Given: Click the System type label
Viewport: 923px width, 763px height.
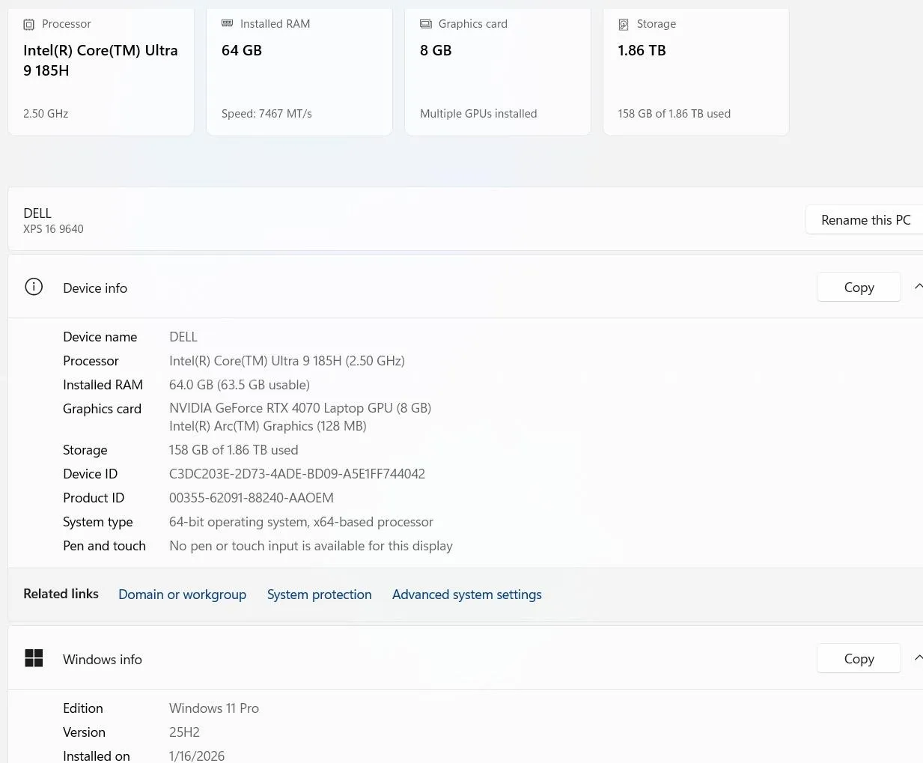Looking at the screenshot, I should click(x=98, y=522).
